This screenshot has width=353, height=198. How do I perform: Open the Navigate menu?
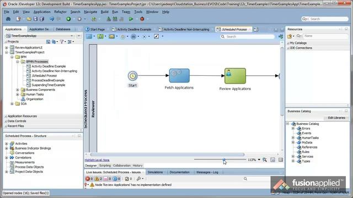(x=90, y=12)
